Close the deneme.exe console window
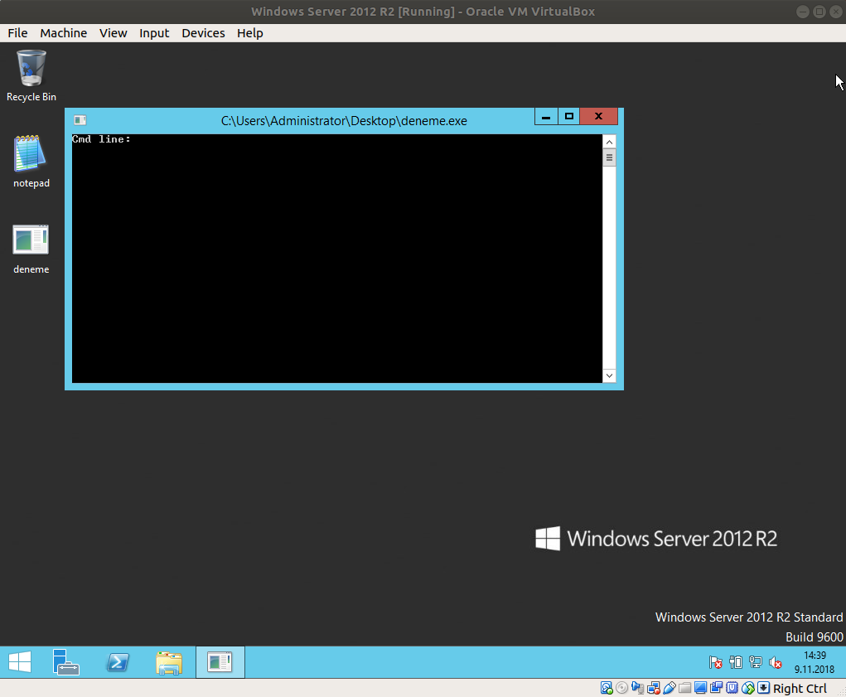Viewport: 846px width, 697px height. (598, 117)
